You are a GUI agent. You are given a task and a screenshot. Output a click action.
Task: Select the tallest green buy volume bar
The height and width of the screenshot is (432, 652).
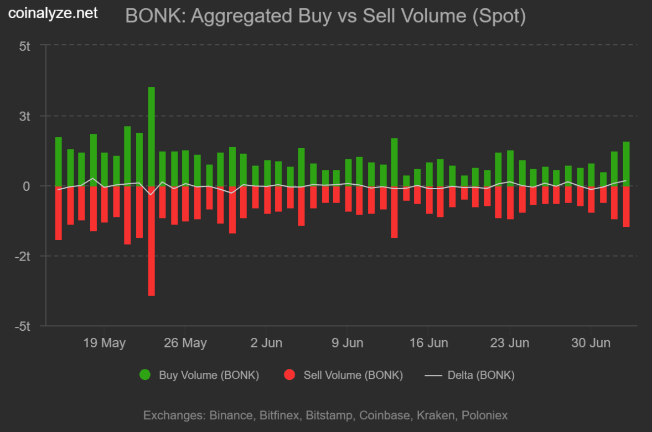point(151,136)
